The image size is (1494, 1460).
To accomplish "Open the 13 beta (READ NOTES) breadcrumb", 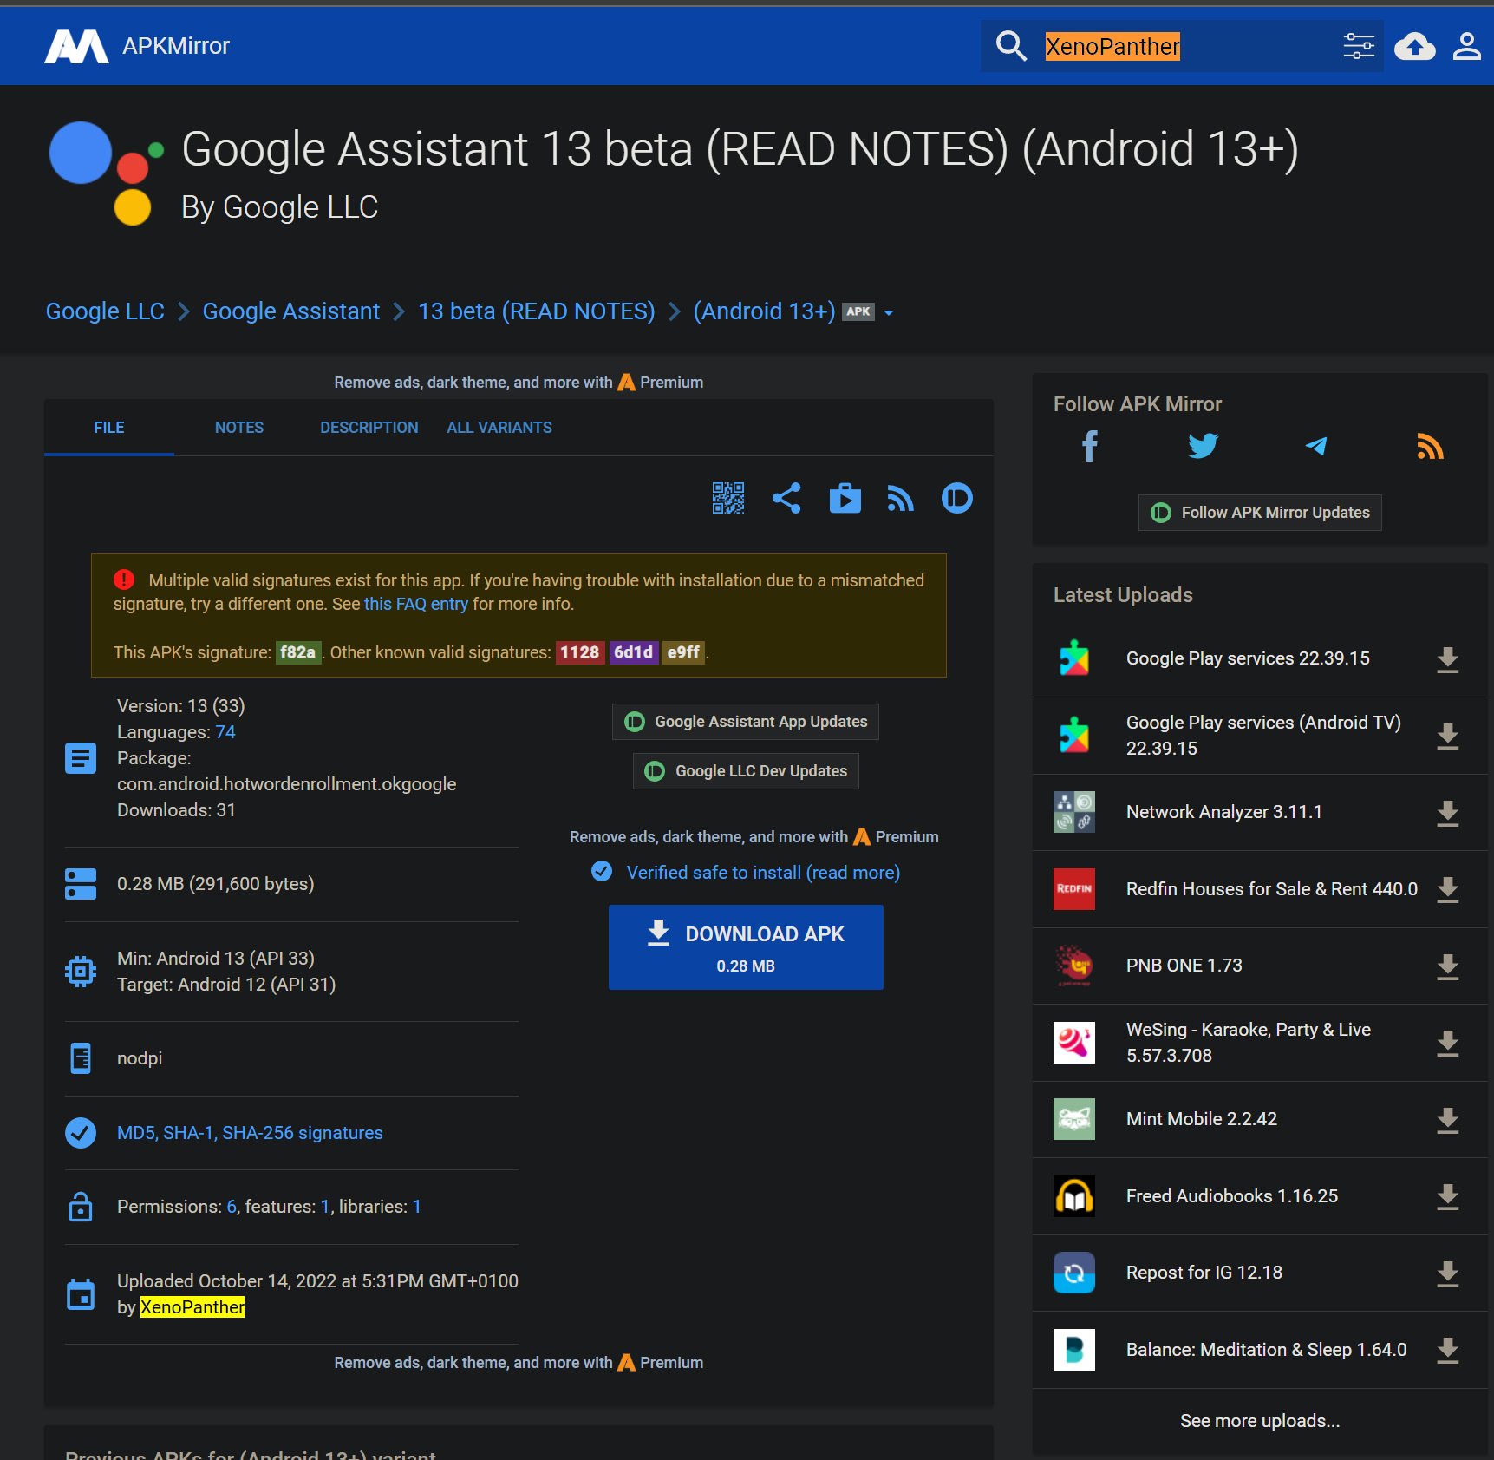I will coord(537,311).
